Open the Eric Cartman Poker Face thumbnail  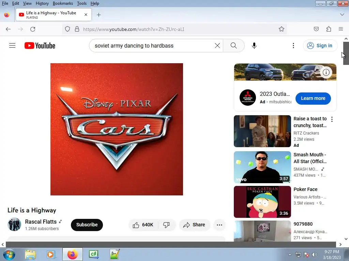click(262, 202)
